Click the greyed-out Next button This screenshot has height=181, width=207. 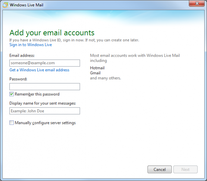(x=185, y=169)
